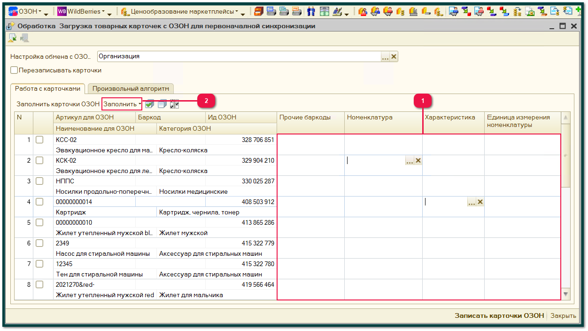Open selection dialog with Организация field's ellipsis button
Screen dimensions: 588x331
click(385, 56)
